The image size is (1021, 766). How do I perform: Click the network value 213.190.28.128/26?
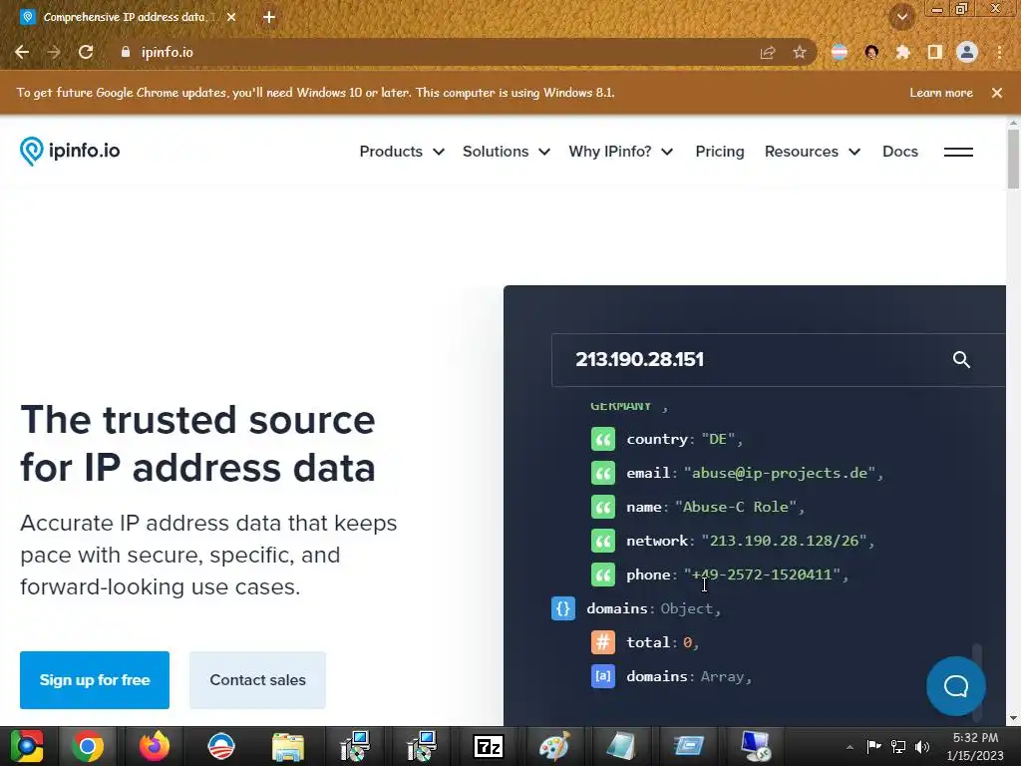coord(784,541)
